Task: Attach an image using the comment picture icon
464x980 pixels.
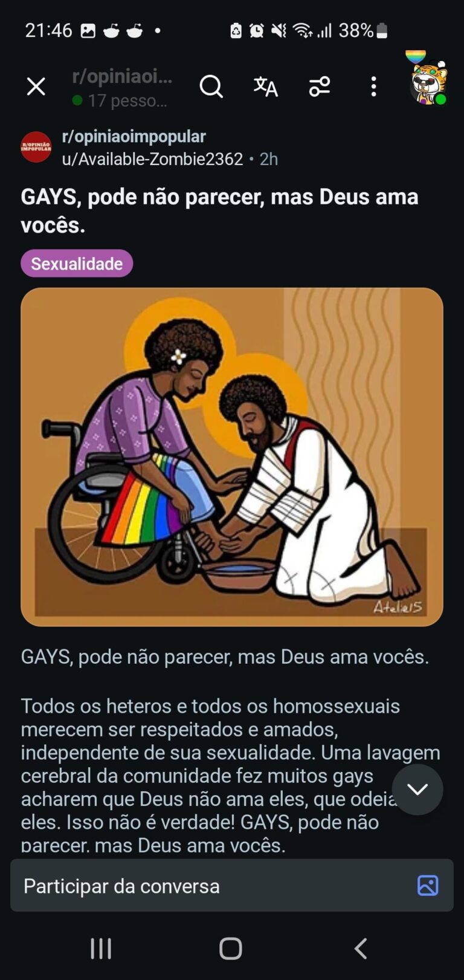Action: pyautogui.click(x=428, y=886)
